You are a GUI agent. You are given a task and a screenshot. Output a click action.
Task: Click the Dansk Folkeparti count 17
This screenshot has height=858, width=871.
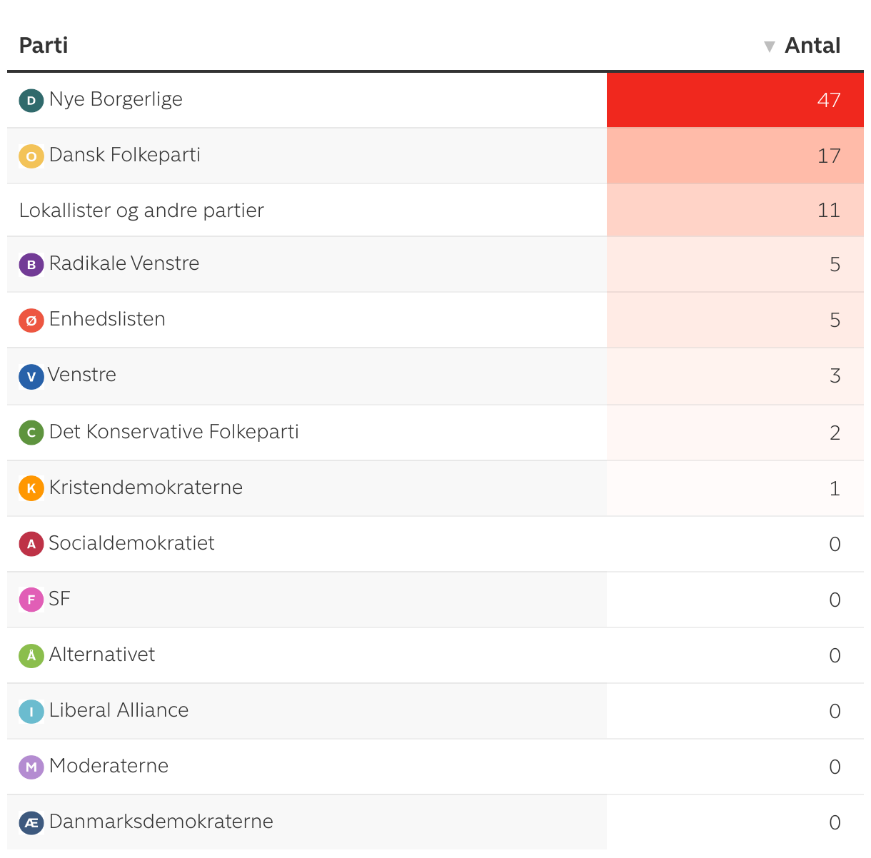pos(828,156)
